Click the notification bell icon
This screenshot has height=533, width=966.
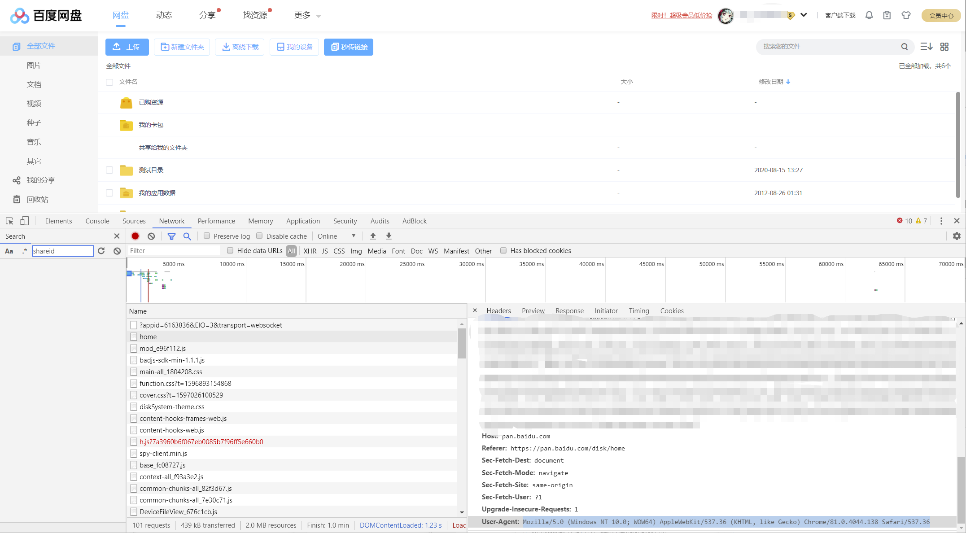pyautogui.click(x=869, y=15)
